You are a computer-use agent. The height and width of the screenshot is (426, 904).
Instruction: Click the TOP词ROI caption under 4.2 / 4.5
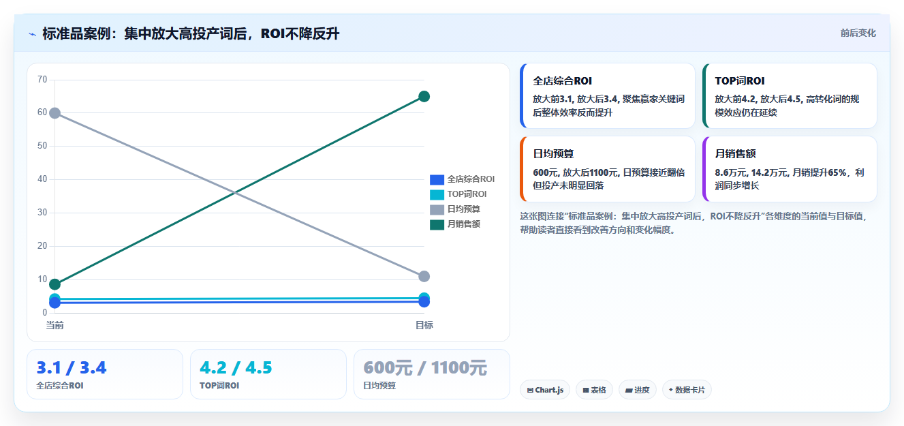(219, 386)
